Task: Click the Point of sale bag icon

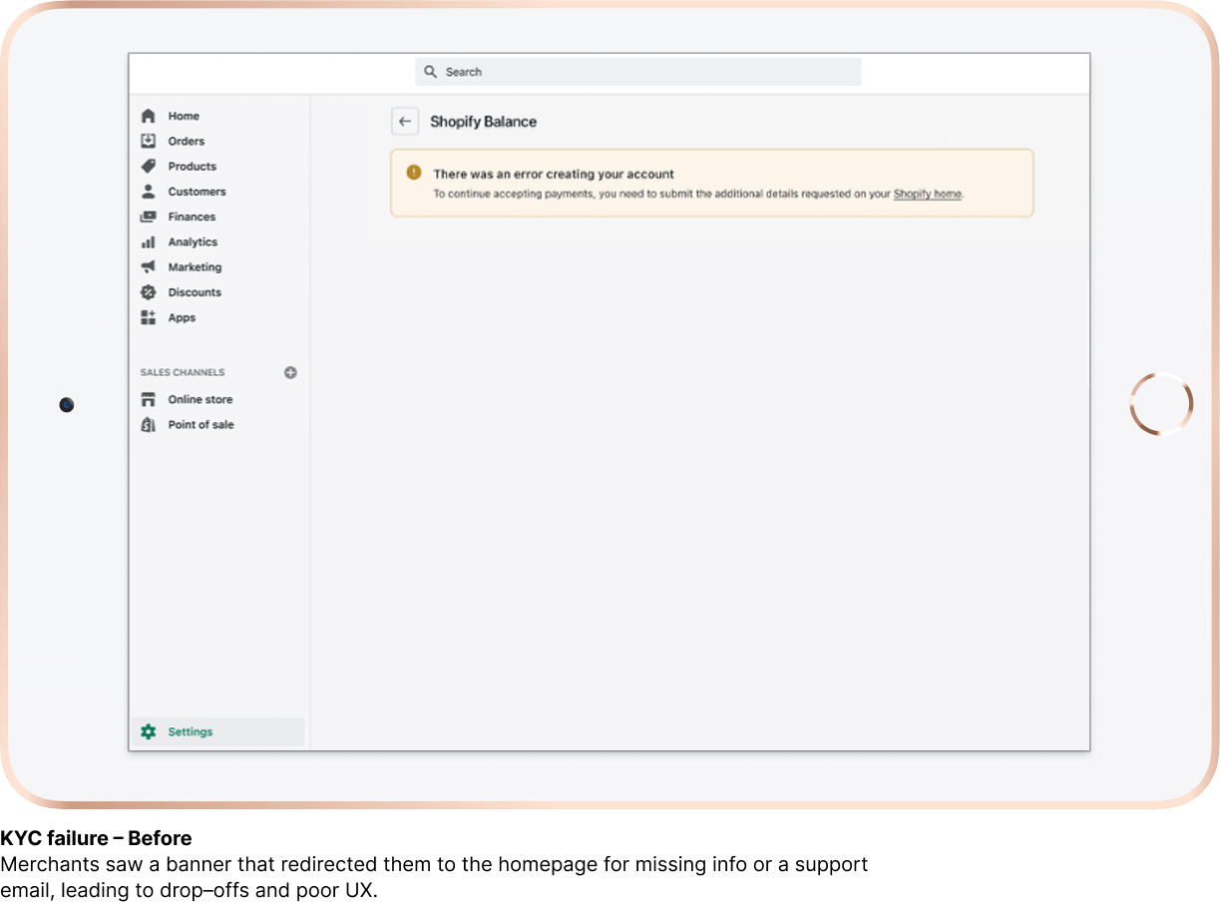Action: [149, 424]
